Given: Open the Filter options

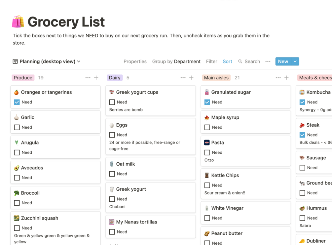Looking at the screenshot, I should (x=211, y=61).
